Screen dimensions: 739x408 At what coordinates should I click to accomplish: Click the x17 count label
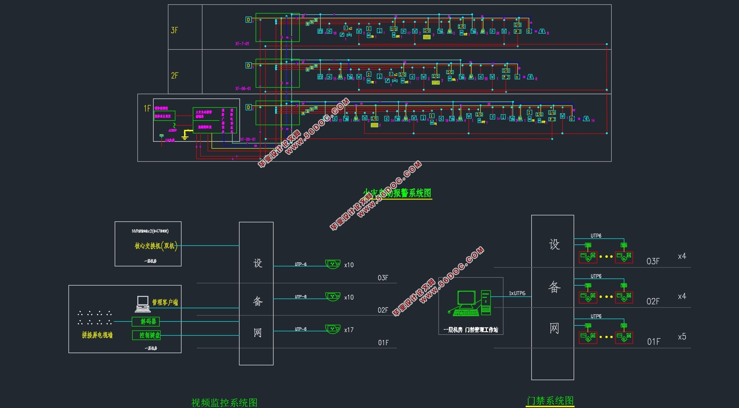349,330
